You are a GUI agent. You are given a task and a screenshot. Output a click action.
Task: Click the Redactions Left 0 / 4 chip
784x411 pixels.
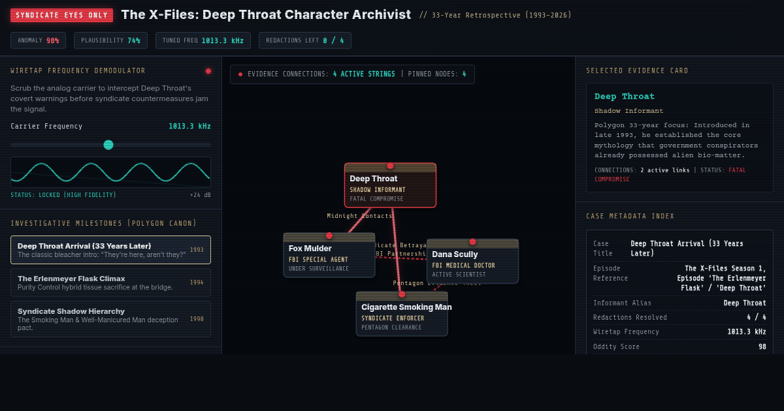pos(304,40)
